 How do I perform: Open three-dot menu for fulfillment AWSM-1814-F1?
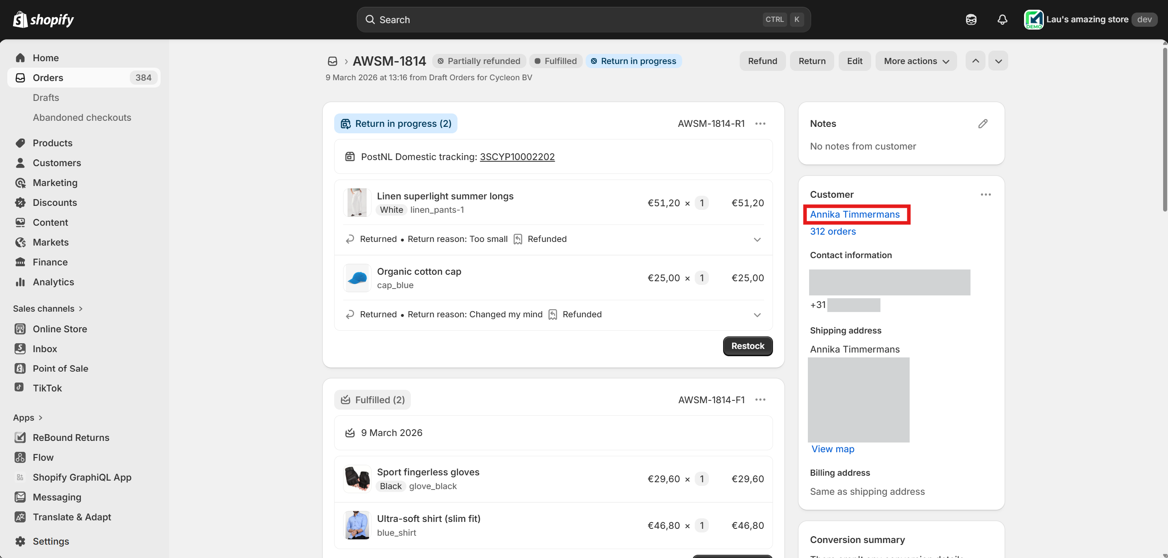(760, 400)
